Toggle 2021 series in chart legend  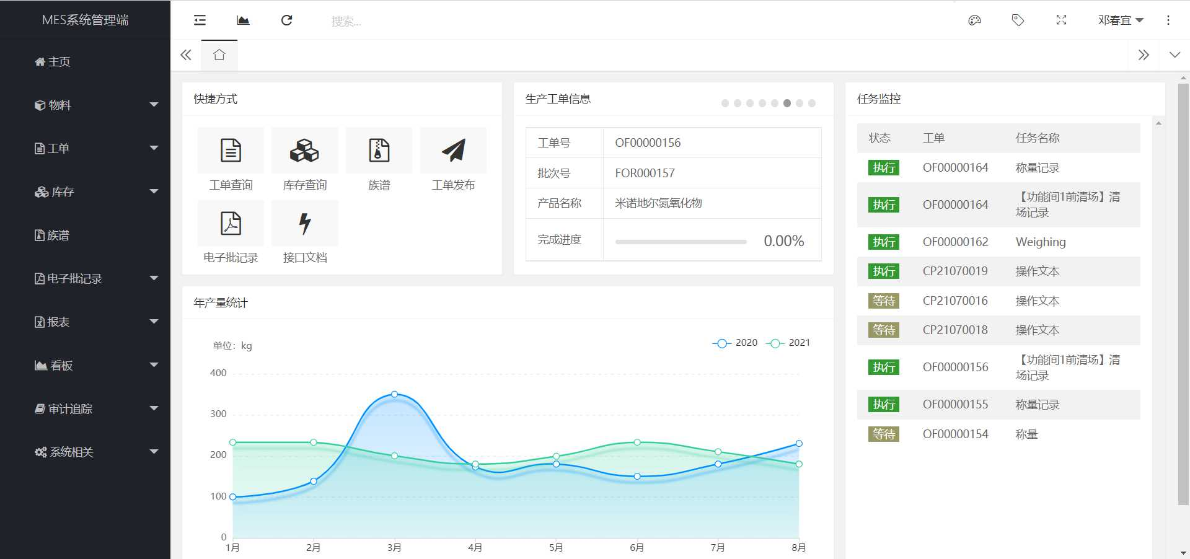point(788,343)
